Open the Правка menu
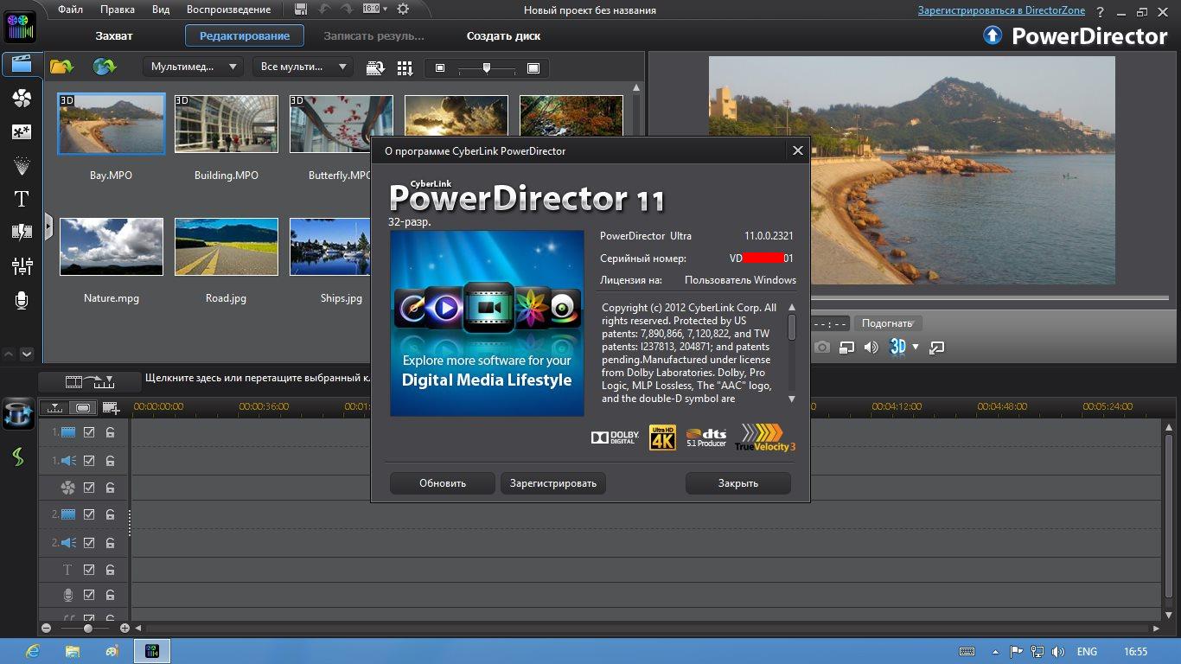Image resolution: width=1181 pixels, height=664 pixels. point(117,10)
